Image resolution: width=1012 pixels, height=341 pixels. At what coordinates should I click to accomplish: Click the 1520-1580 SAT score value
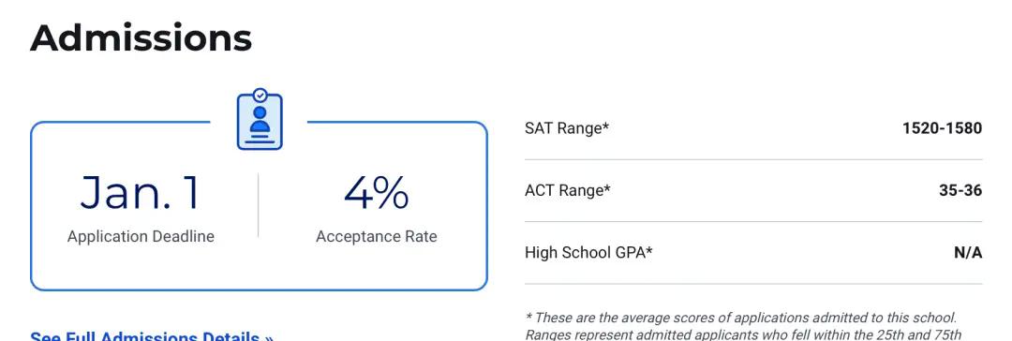(943, 127)
